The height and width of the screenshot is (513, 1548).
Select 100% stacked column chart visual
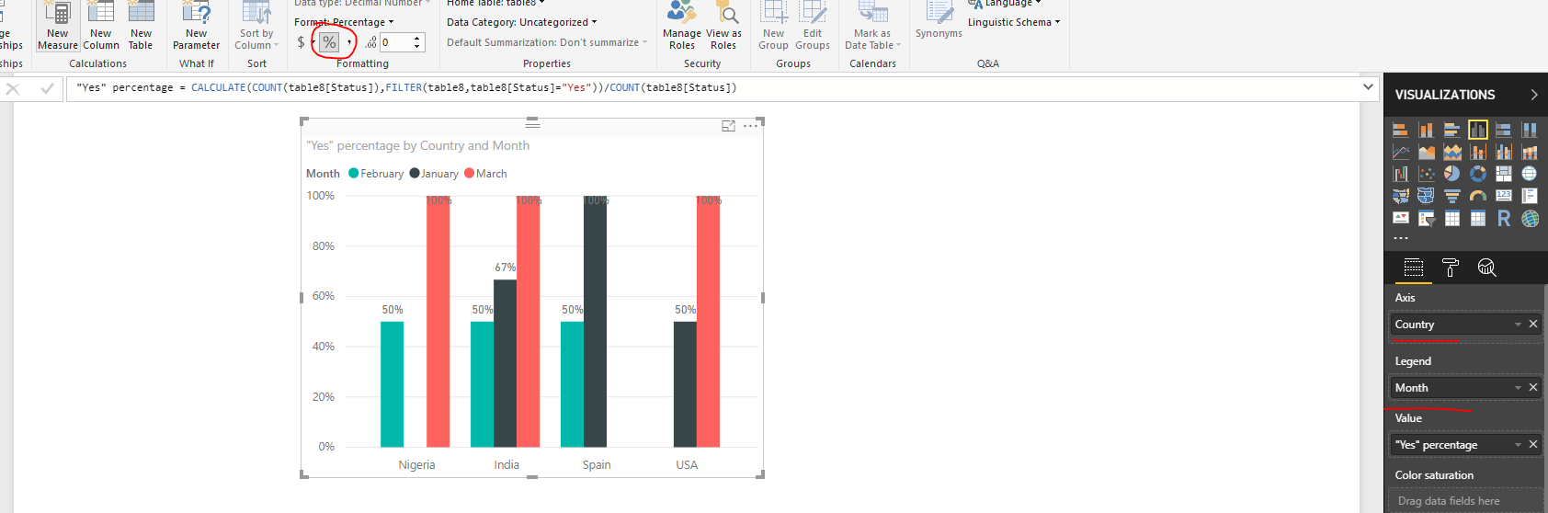click(x=1530, y=130)
